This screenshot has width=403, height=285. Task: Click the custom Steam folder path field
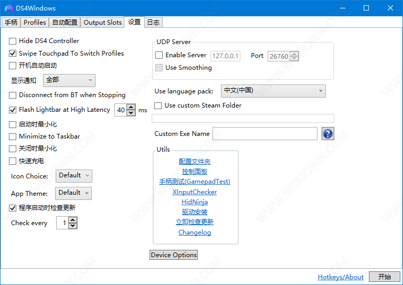[243, 119]
